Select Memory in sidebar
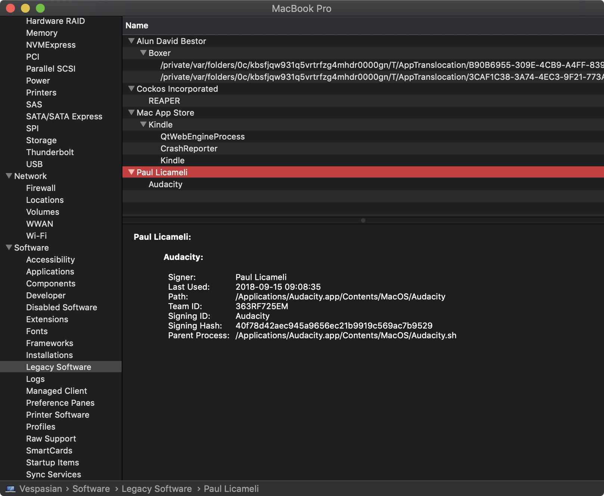 42,33
